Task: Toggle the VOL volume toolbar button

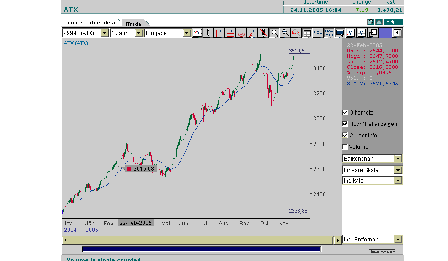Action: coord(318,33)
